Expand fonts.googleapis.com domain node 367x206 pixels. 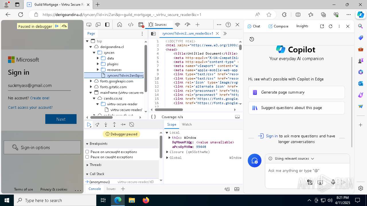point(91,81)
